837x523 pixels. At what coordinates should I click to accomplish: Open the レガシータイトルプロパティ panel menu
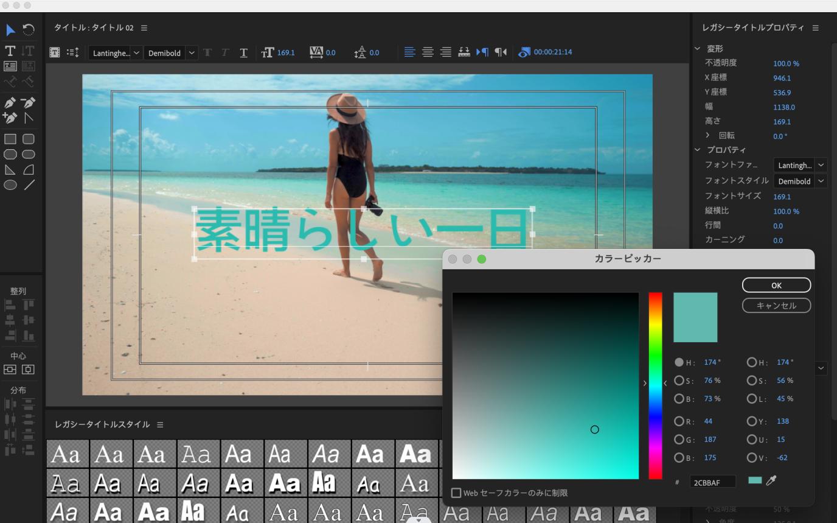click(816, 28)
